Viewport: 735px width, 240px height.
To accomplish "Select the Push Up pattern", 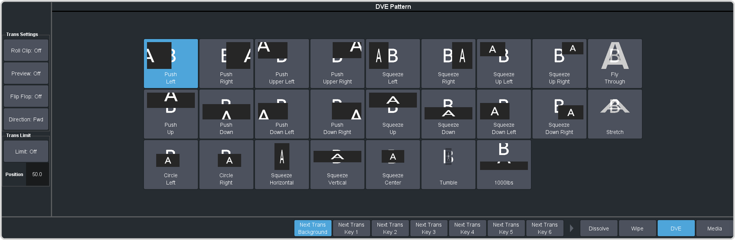I will click(171, 114).
